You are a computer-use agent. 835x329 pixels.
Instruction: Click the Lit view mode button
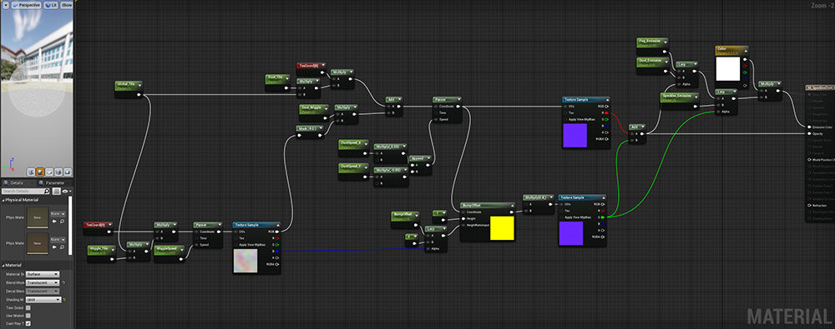[x=51, y=4]
